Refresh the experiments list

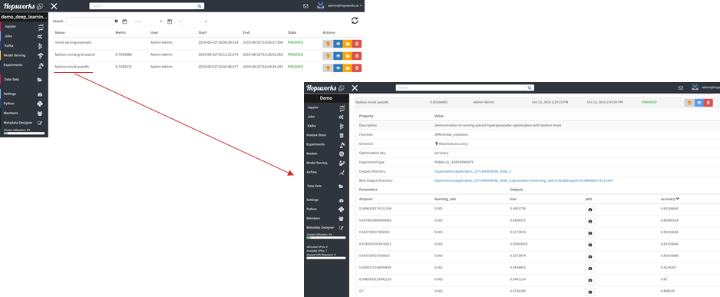(355, 21)
